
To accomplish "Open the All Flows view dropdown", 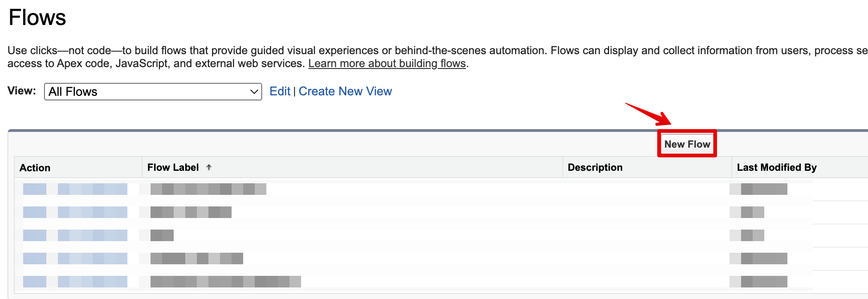I will (153, 92).
